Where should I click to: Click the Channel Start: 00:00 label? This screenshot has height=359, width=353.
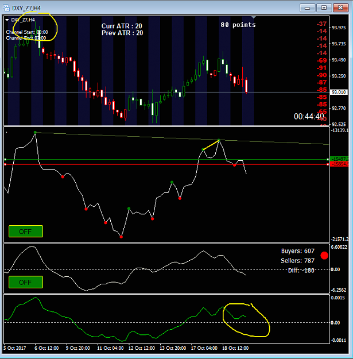27,32
